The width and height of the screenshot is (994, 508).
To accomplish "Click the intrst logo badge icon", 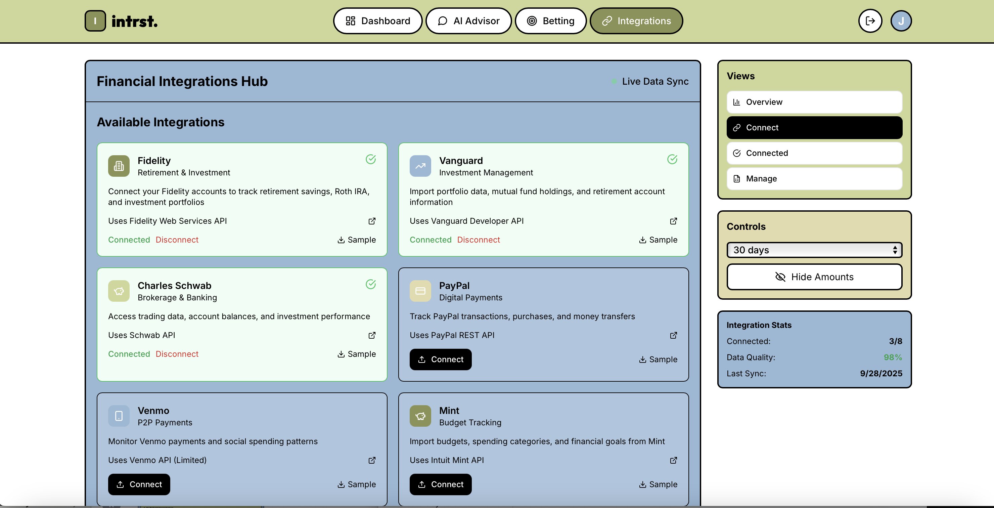I will coord(95,21).
